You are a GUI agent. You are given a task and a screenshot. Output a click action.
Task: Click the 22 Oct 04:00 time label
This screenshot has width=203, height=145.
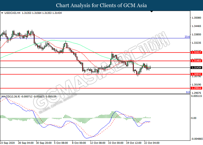click(152, 143)
